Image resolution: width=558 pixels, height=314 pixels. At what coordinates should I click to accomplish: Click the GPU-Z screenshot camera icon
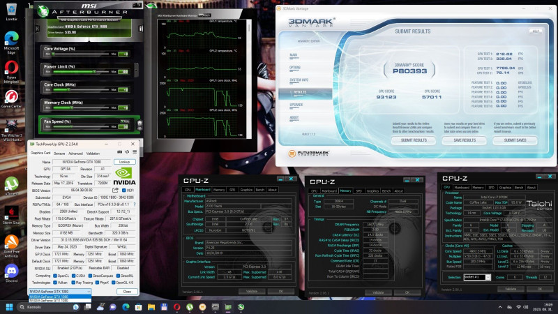119,152
